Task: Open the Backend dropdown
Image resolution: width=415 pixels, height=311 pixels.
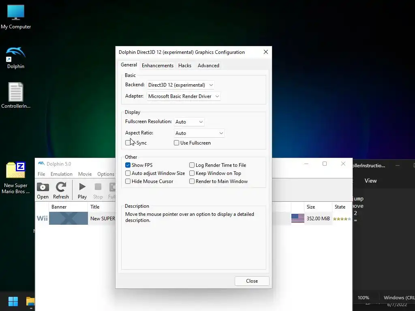Action: 180,85
